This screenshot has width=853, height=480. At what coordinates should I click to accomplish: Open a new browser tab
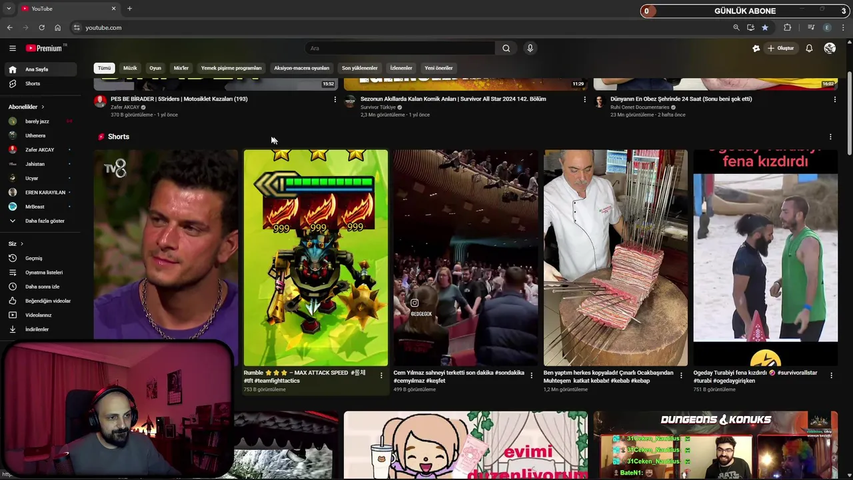point(129,9)
